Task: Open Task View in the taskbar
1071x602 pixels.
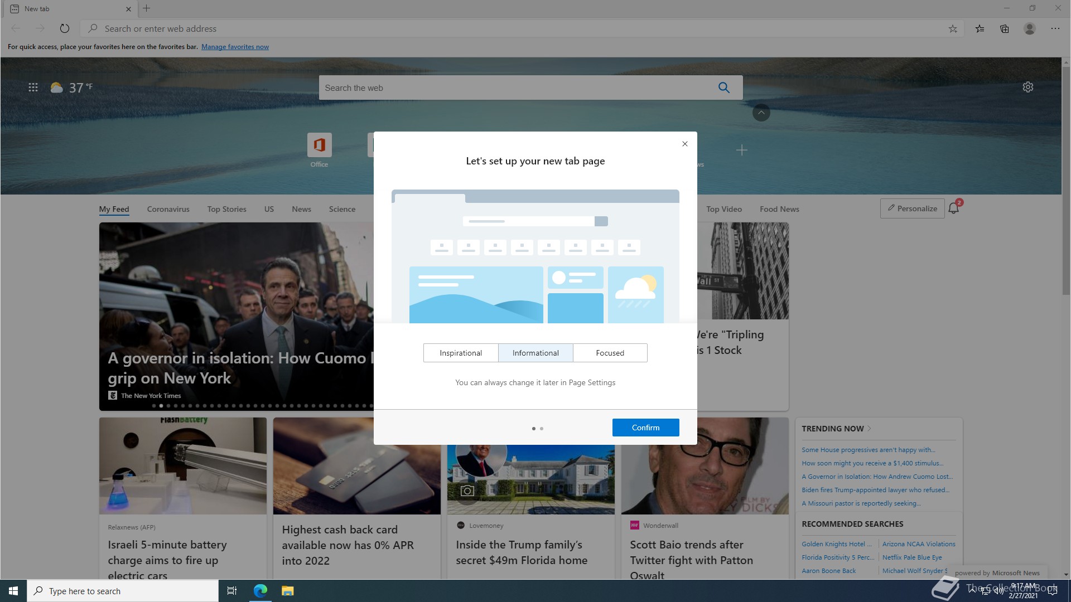Action: [x=232, y=591]
